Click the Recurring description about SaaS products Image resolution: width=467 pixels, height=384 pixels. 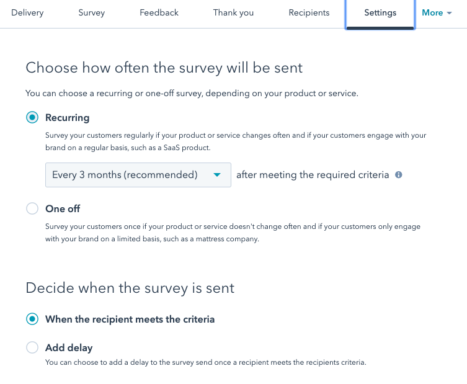pos(236,140)
